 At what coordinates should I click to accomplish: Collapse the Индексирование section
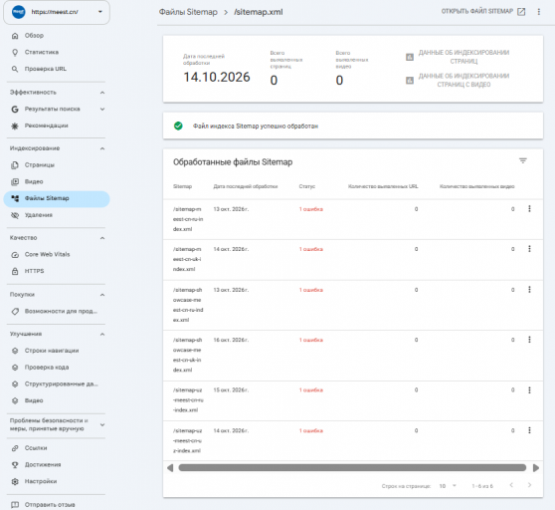pos(102,148)
